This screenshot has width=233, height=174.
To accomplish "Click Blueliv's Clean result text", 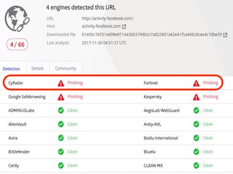I will [208, 152].
